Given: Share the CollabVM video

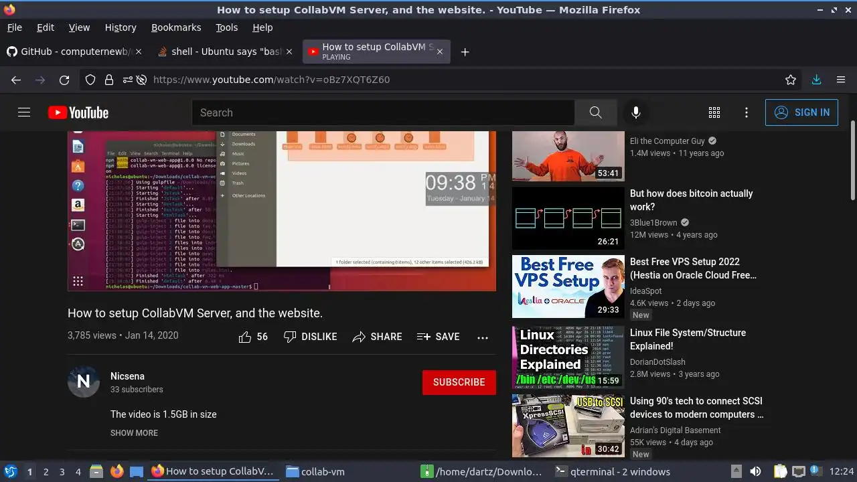Looking at the screenshot, I should click(377, 337).
